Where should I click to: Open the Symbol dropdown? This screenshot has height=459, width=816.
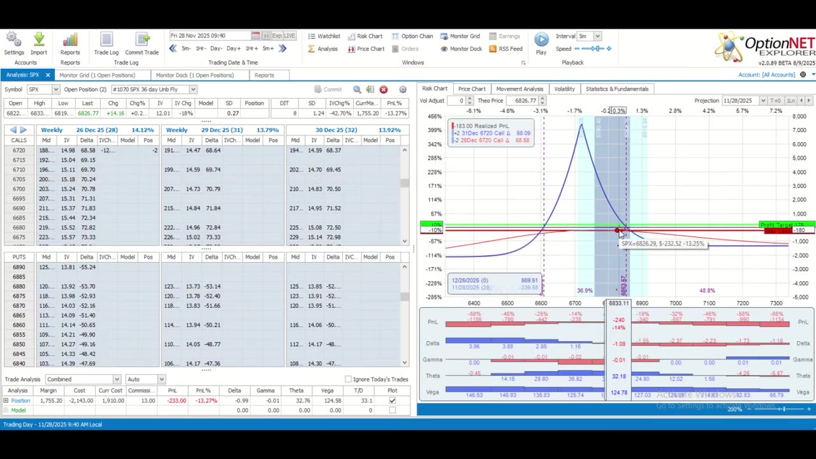coord(55,89)
